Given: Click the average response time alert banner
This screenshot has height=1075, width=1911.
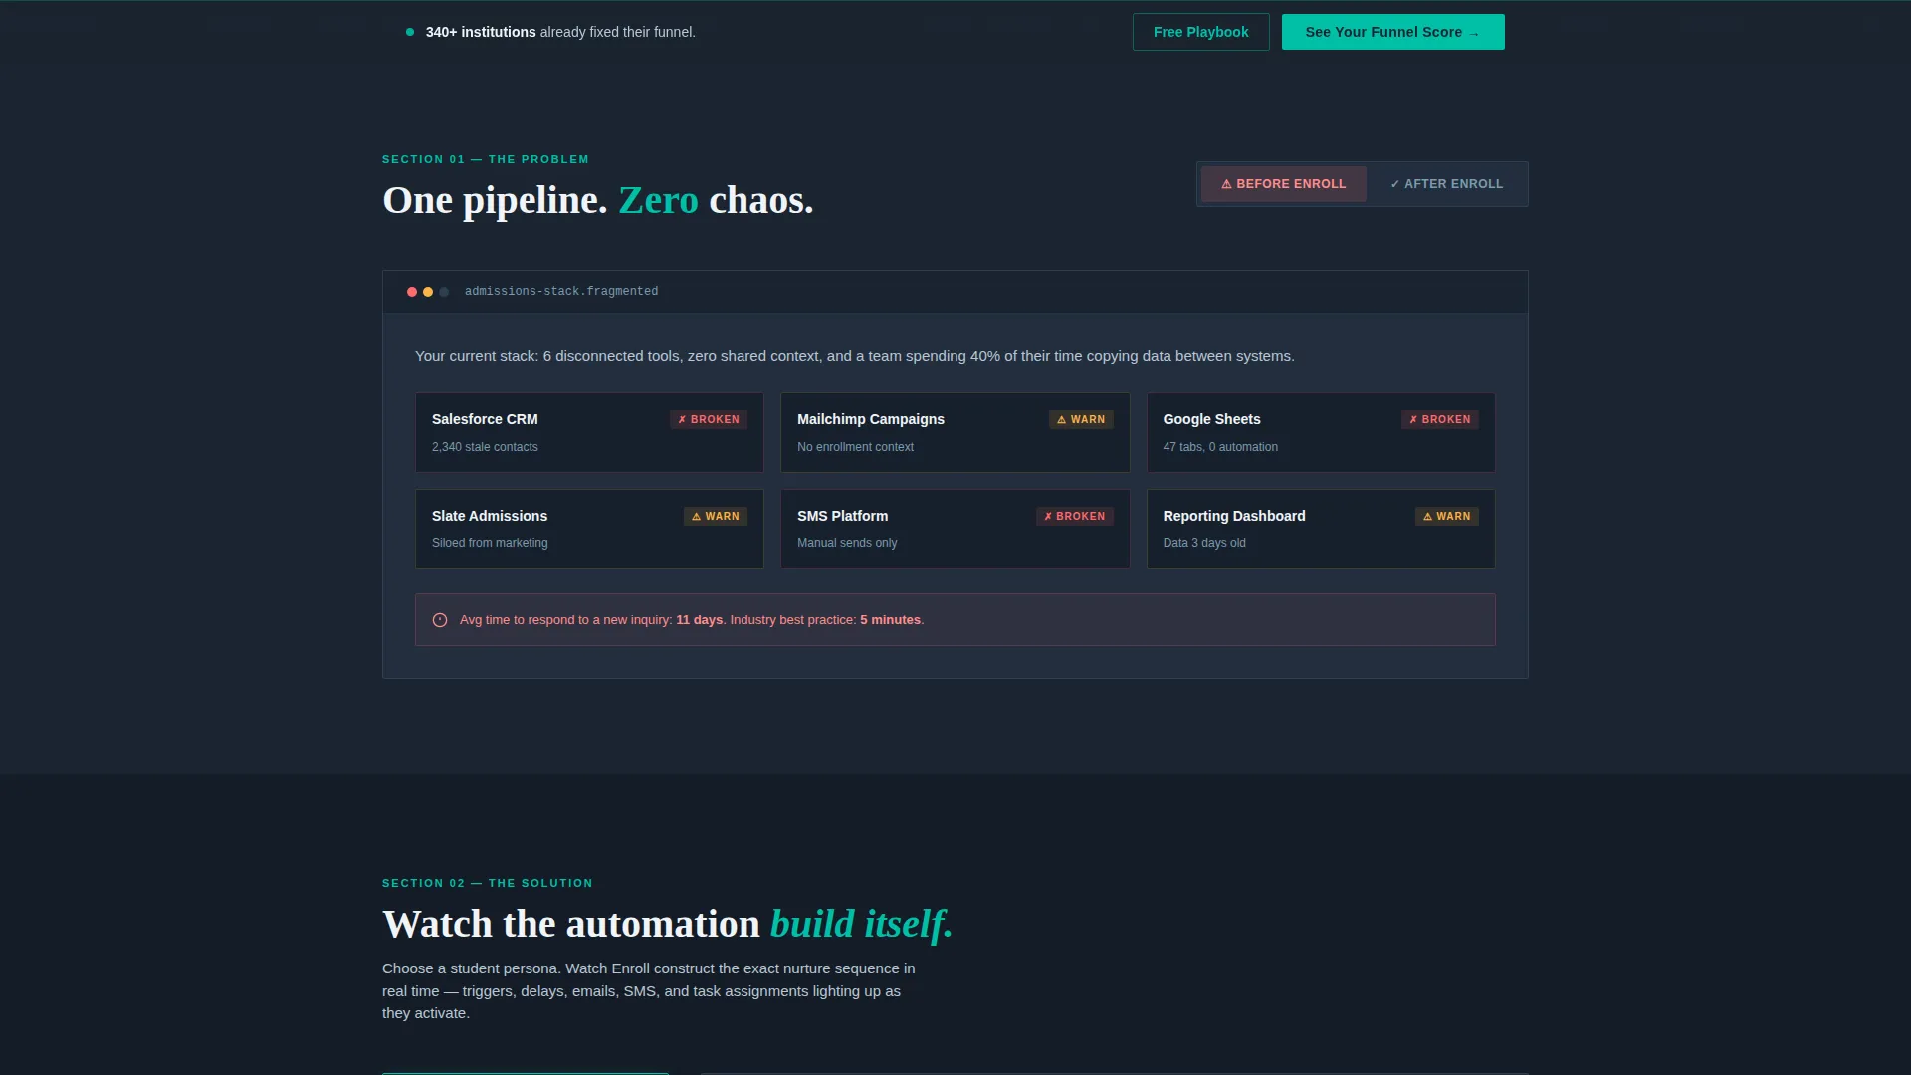Looking at the screenshot, I should tap(955, 620).
